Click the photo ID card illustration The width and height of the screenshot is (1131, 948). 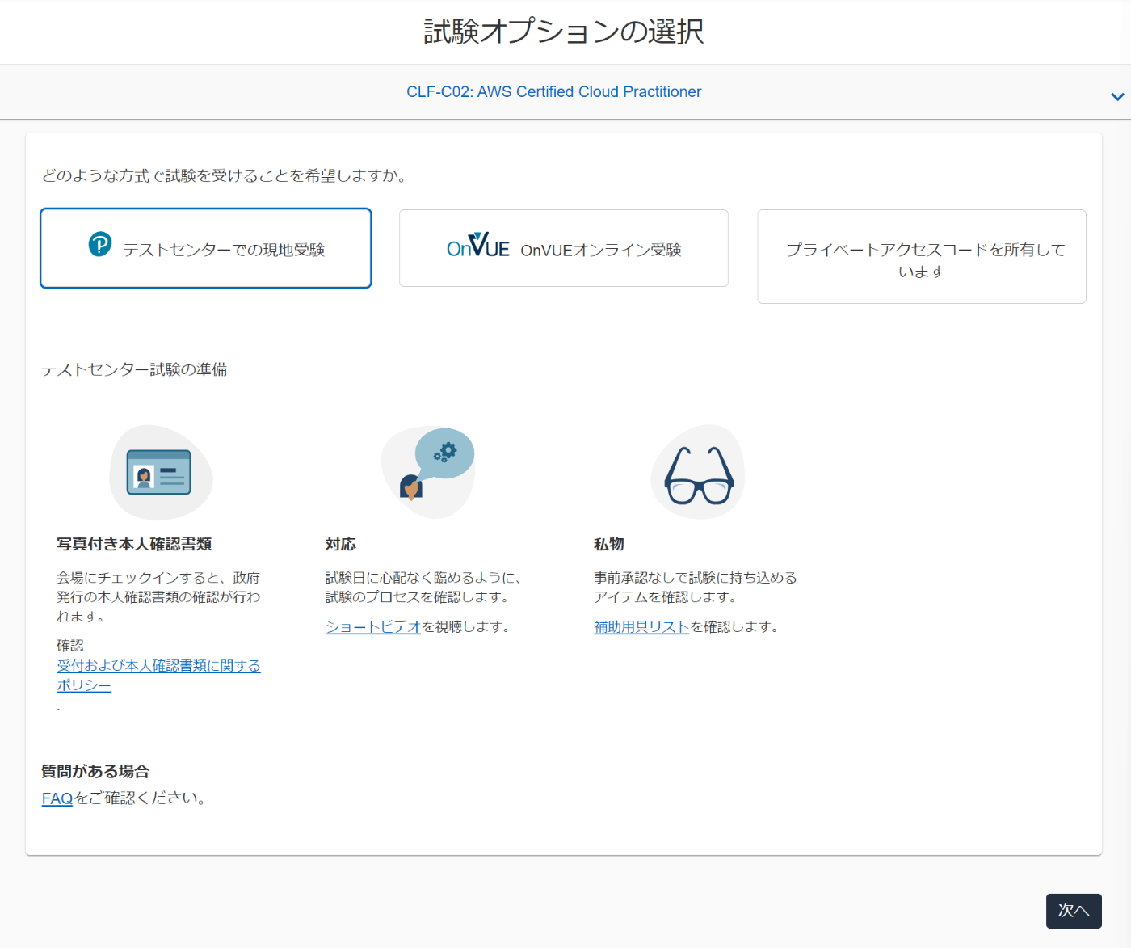click(x=161, y=473)
